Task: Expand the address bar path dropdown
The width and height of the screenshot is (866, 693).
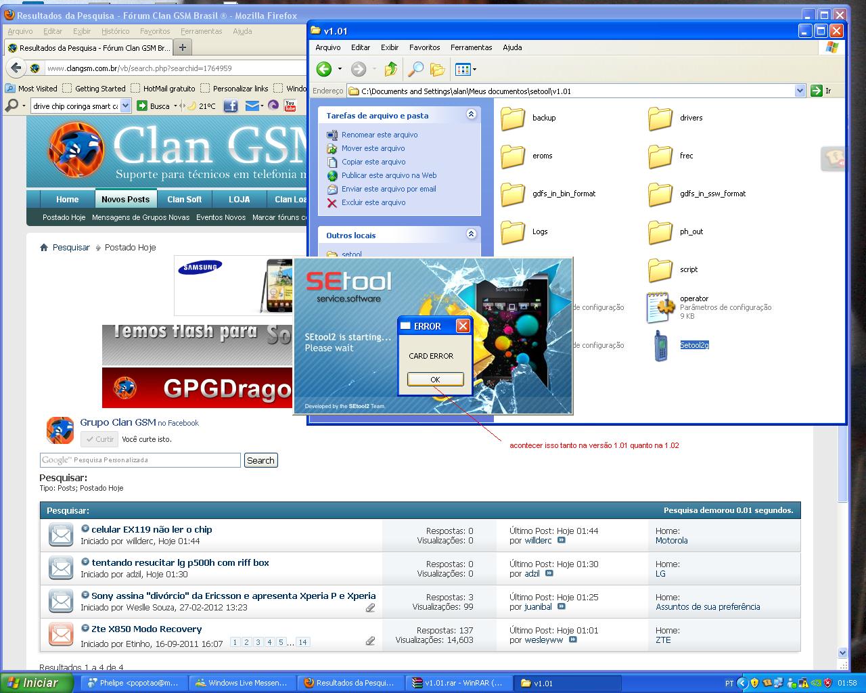Action: click(x=800, y=91)
